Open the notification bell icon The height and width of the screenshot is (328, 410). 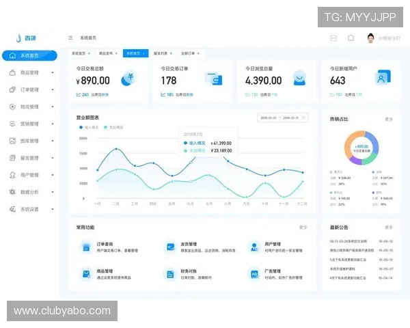[351, 38]
